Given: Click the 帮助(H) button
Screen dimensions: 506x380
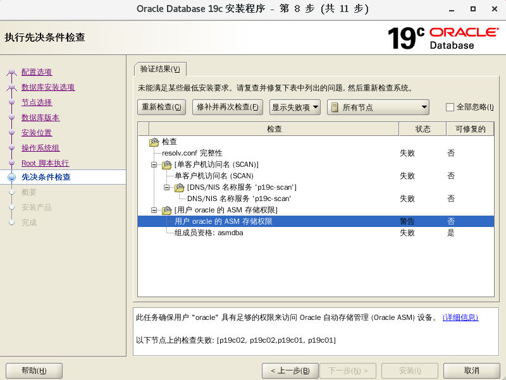Looking at the screenshot, I should [34, 371].
